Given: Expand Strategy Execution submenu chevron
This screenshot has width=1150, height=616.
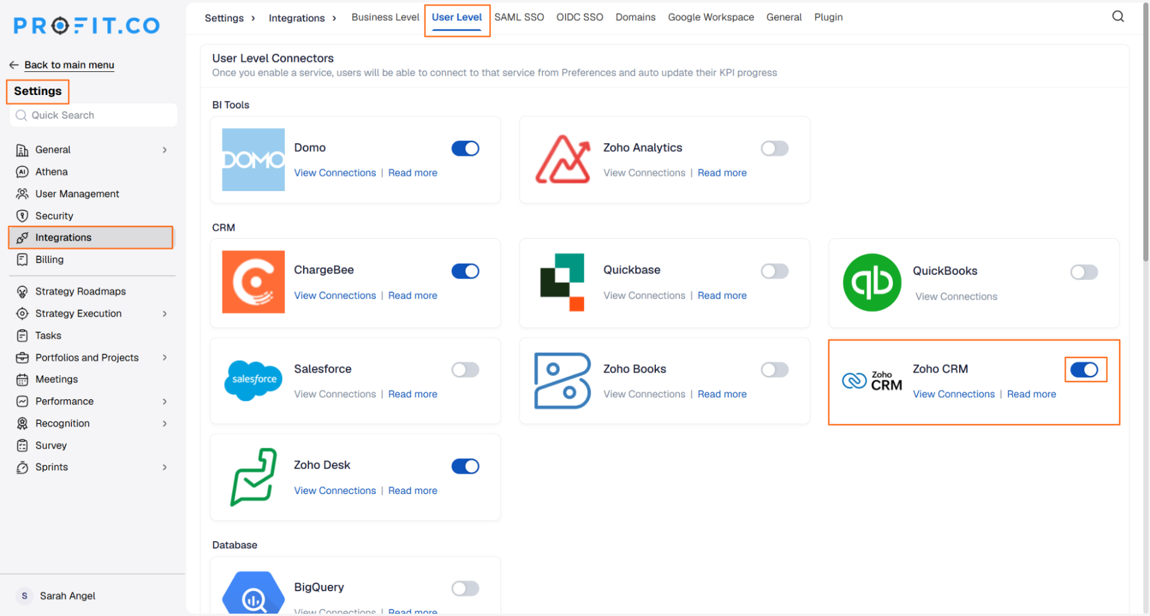Looking at the screenshot, I should click(x=165, y=314).
